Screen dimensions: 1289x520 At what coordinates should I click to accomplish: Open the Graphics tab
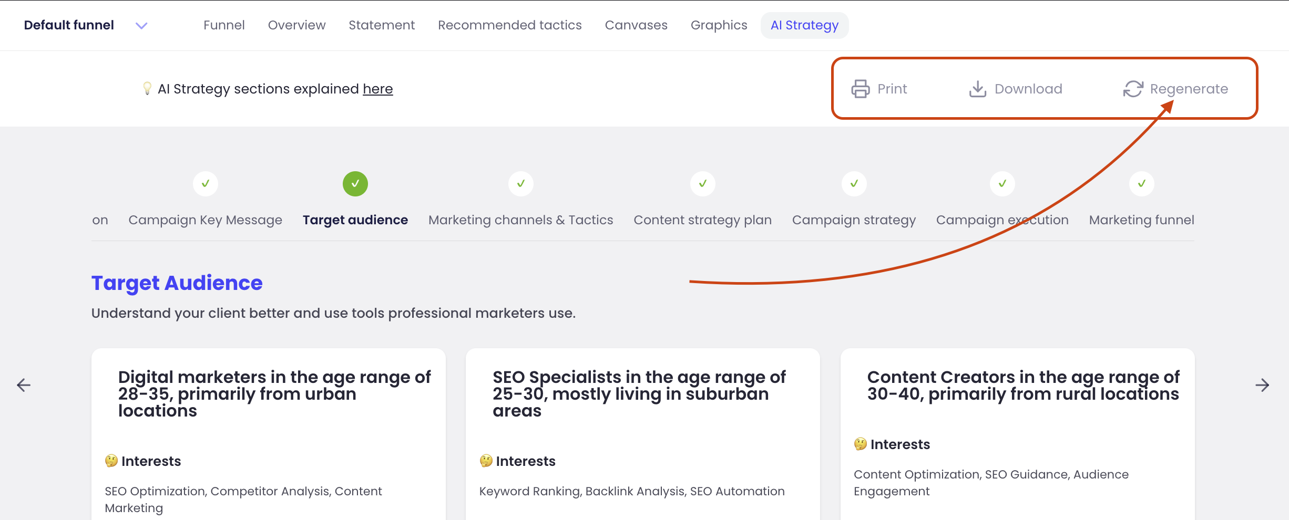719,25
